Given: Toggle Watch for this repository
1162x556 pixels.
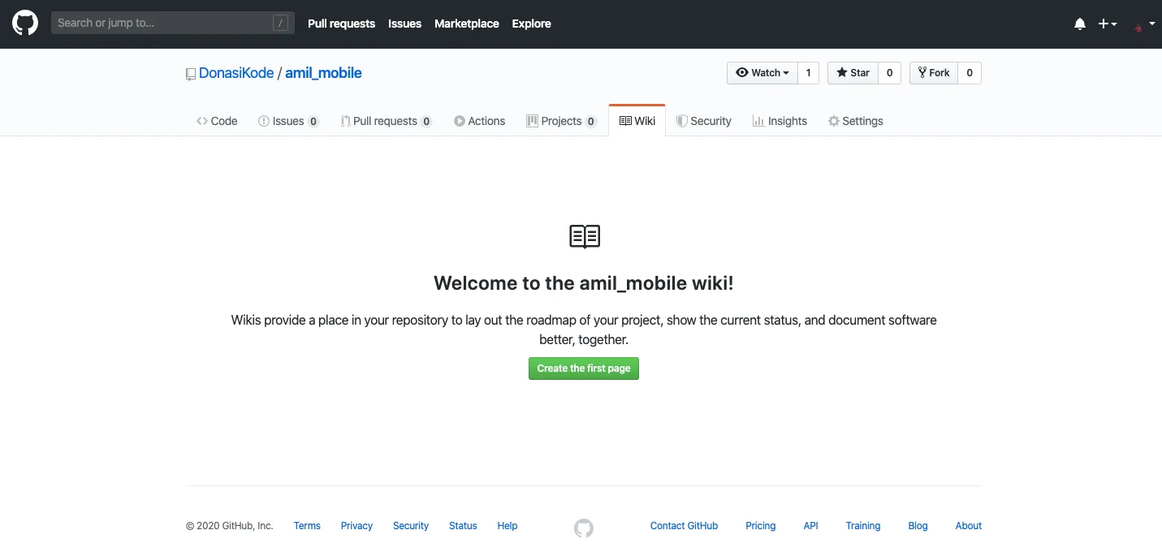Looking at the screenshot, I should (760, 72).
